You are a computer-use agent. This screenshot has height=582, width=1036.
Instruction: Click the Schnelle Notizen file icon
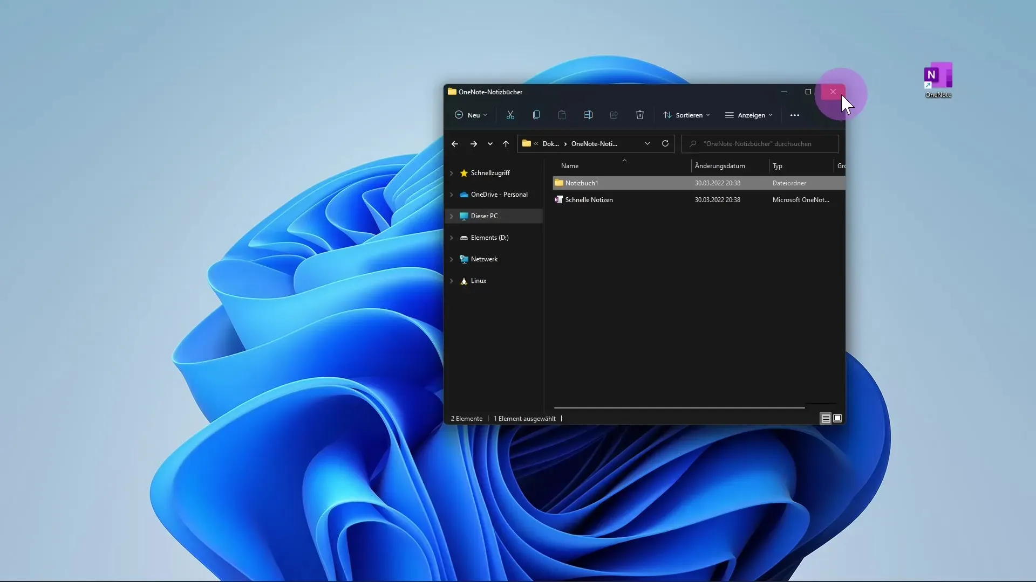click(x=559, y=199)
